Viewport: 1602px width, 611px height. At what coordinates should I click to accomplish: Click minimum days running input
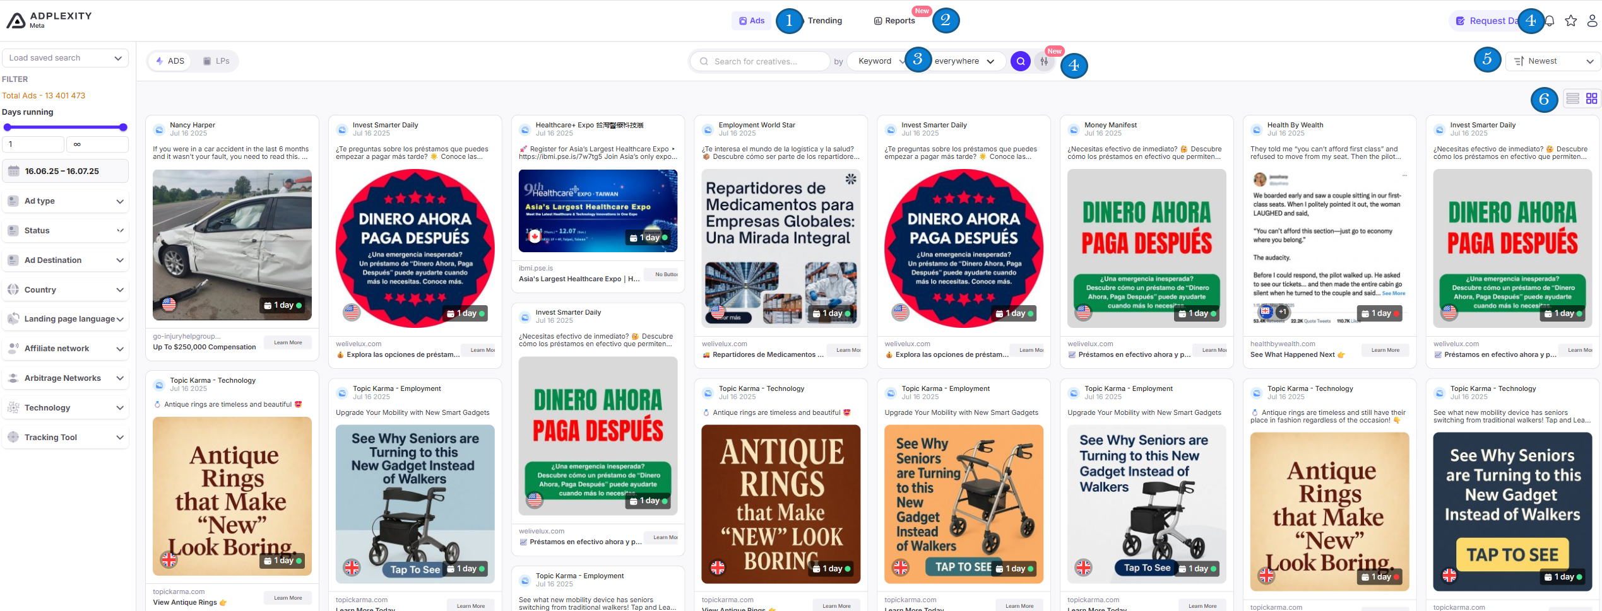point(33,144)
